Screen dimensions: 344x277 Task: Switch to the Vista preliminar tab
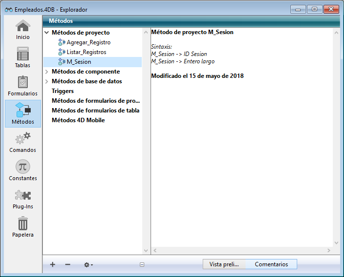(x=224, y=264)
